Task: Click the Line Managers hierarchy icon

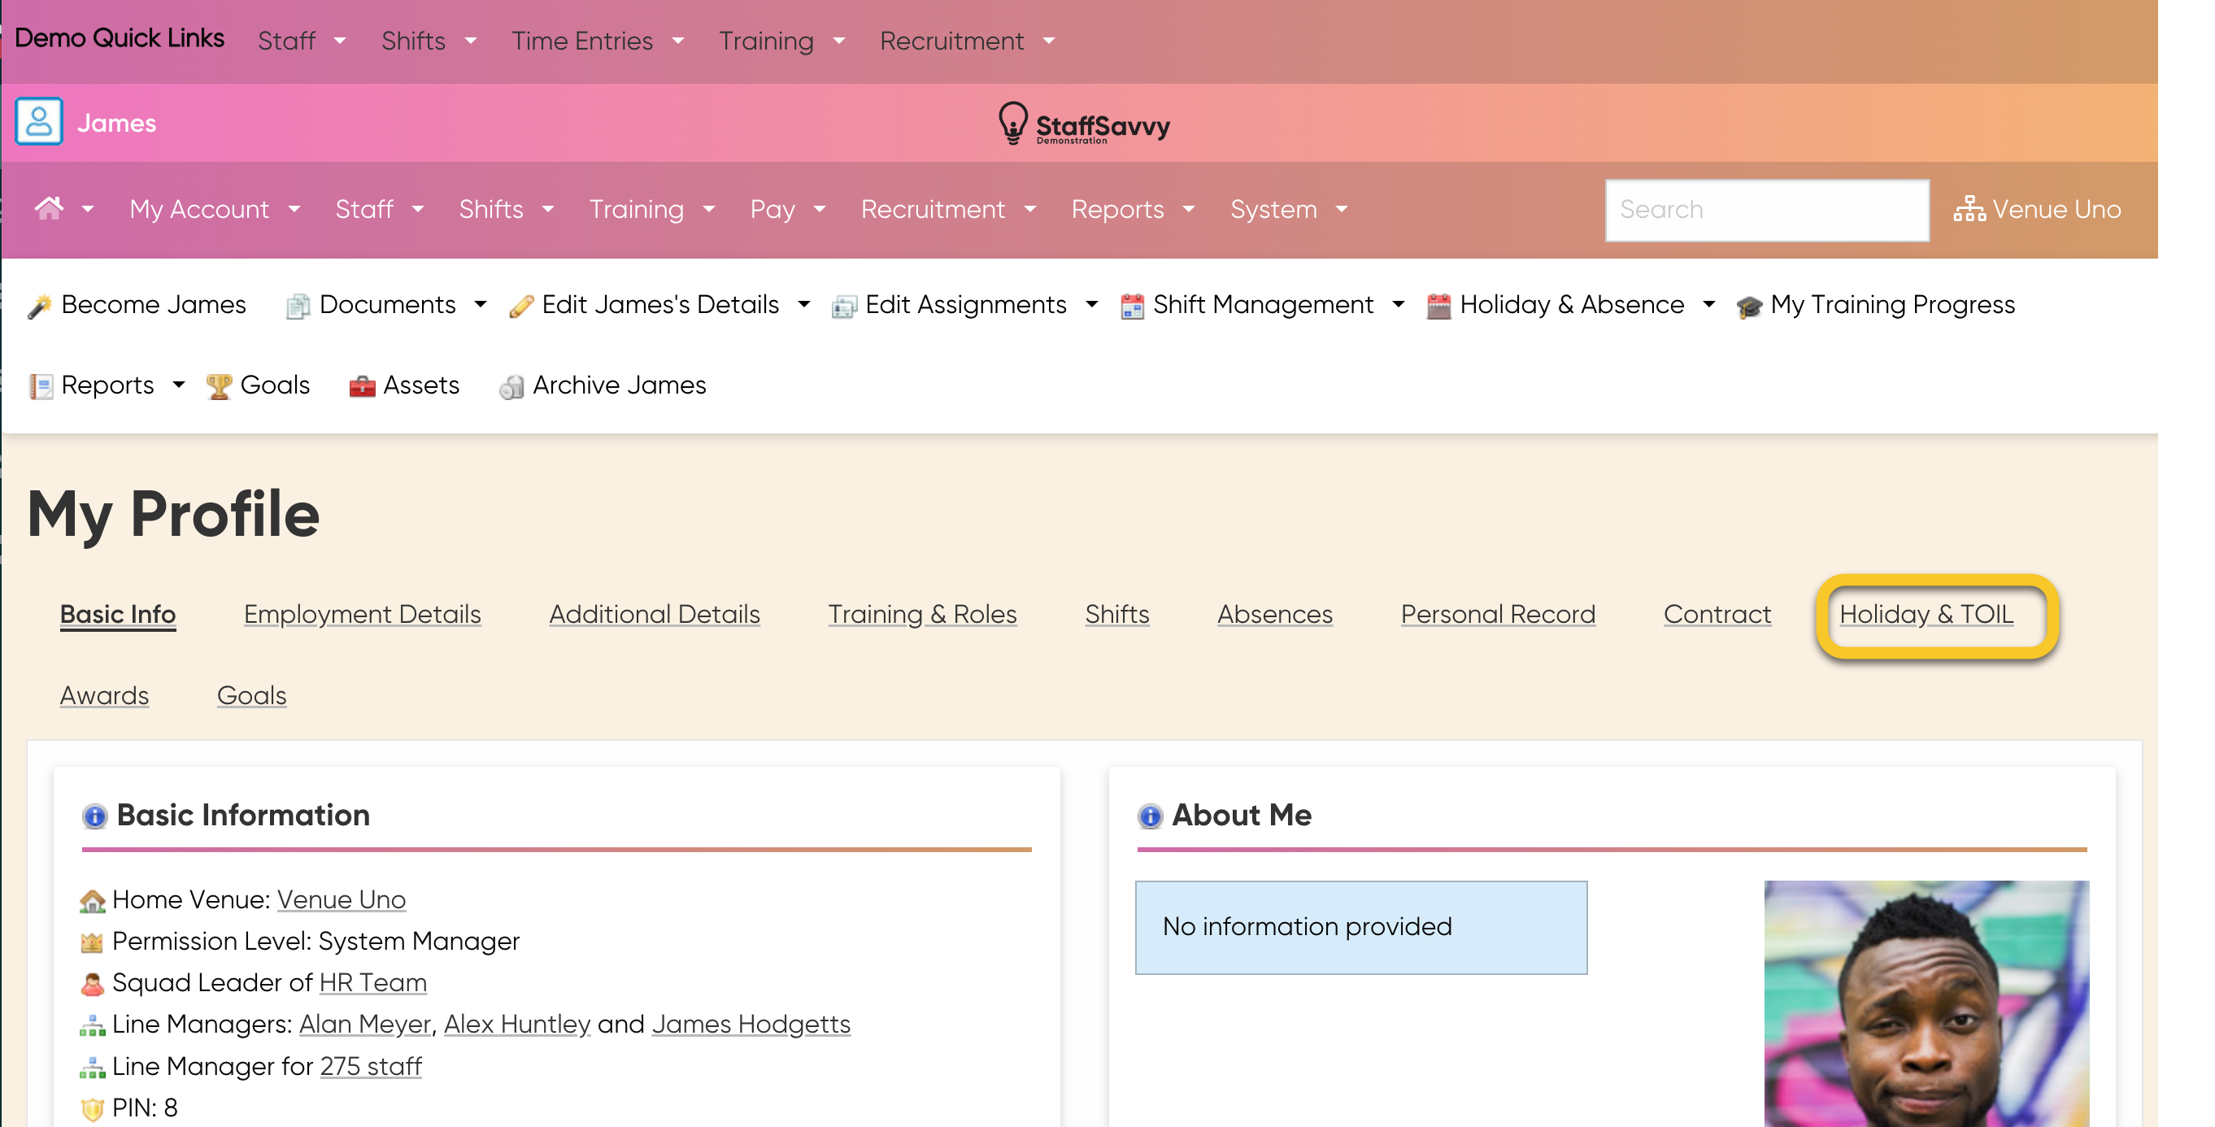Action: (92, 1025)
